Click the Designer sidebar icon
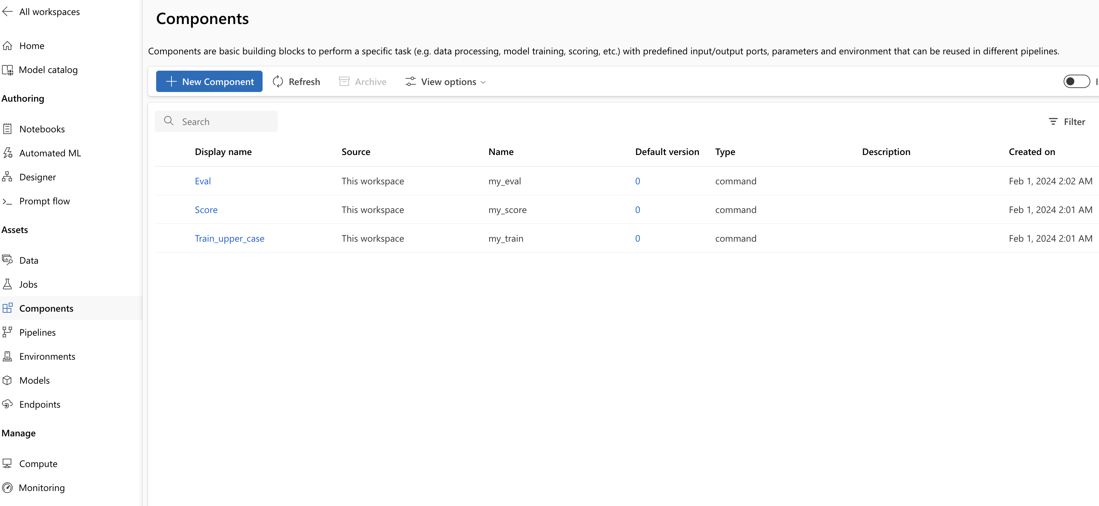1099x506 pixels. click(x=8, y=176)
